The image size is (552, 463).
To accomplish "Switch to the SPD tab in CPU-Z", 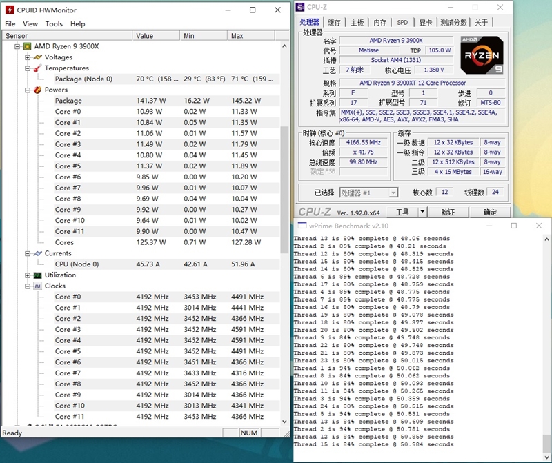I will click(x=402, y=21).
